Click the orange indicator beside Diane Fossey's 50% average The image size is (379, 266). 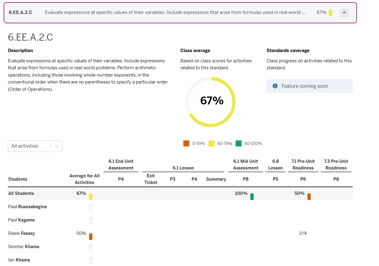(91, 236)
